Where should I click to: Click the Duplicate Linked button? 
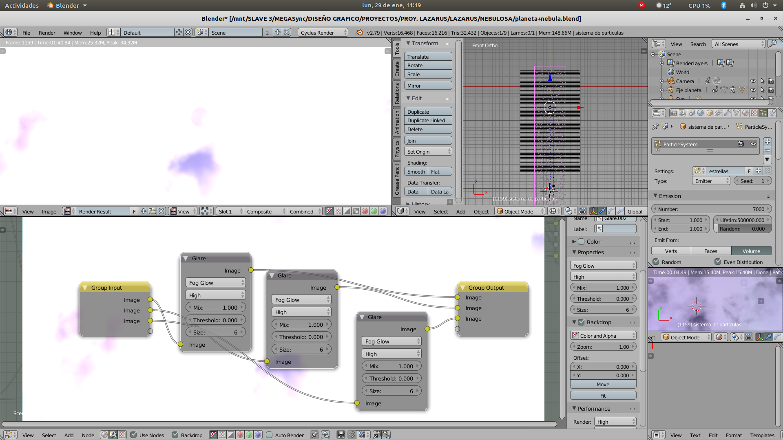(x=427, y=121)
